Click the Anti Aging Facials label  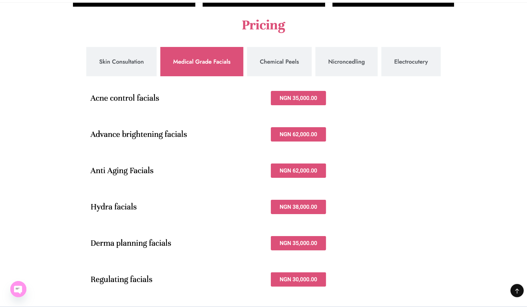(x=122, y=171)
